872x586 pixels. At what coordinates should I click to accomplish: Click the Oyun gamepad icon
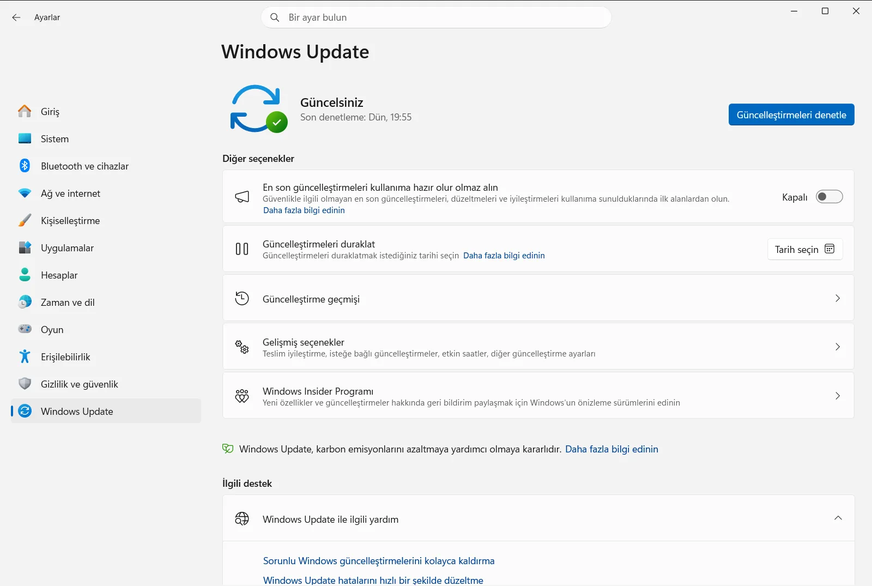pyautogui.click(x=25, y=329)
